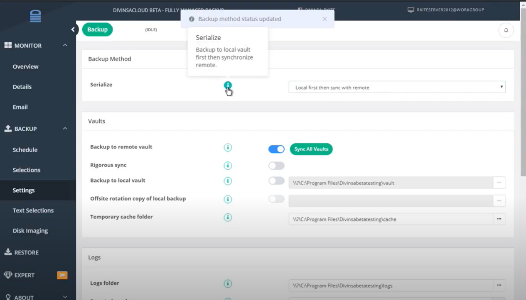Click the info icon beside Rigorous sync
The image size is (526, 300).
tap(228, 166)
